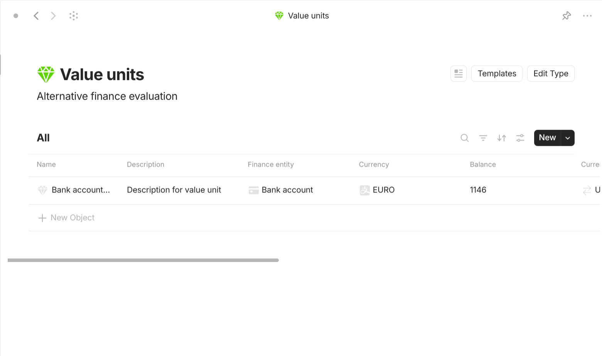Open search within the All view
The image size is (602, 356).
pos(464,138)
